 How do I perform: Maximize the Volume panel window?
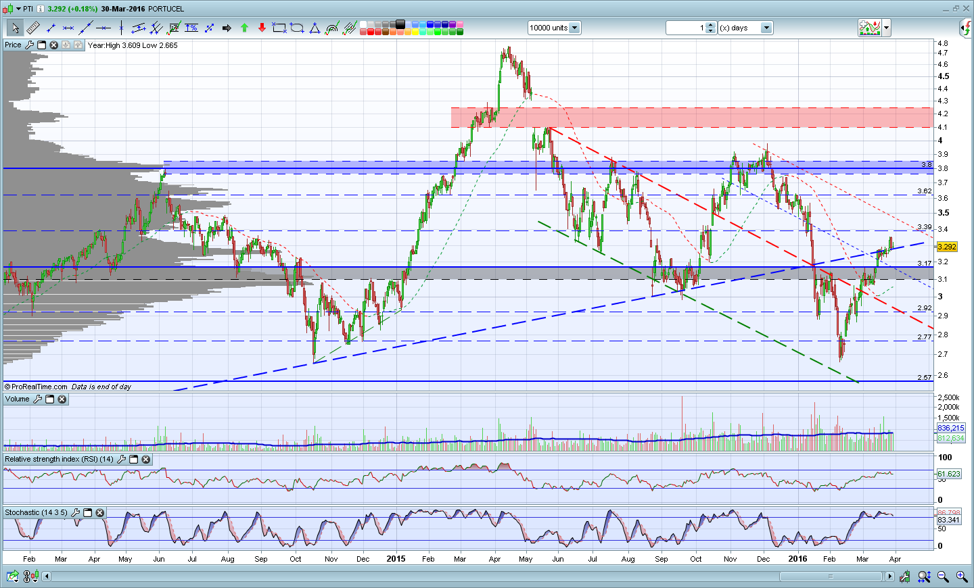[50, 399]
